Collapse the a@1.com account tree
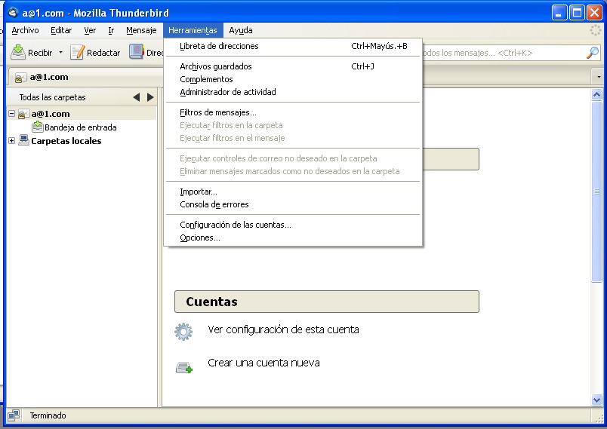The height and width of the screenshot is (429, 607). tap(11, 114)
